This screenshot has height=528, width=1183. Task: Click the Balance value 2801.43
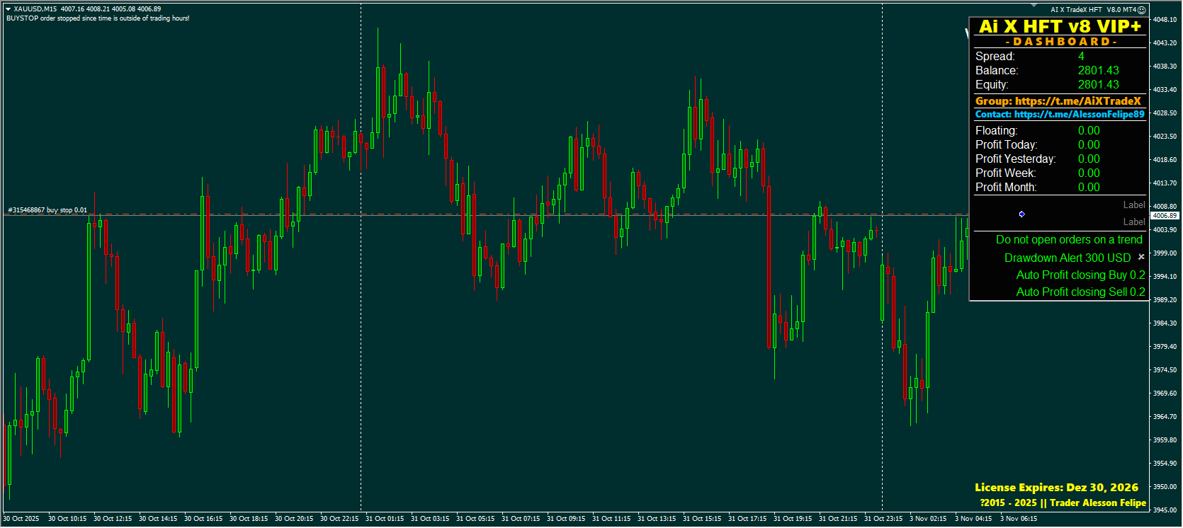coord(1098,70)
